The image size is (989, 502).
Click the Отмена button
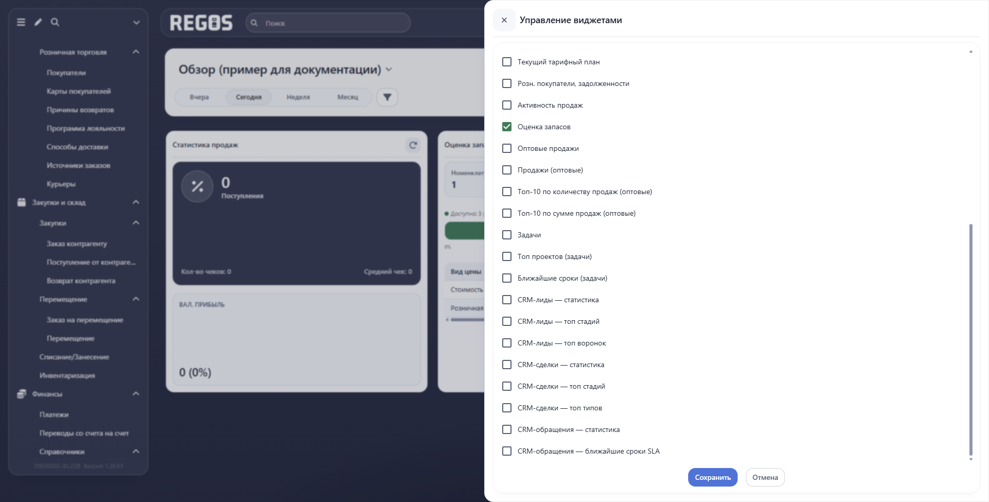pos(765,477)
